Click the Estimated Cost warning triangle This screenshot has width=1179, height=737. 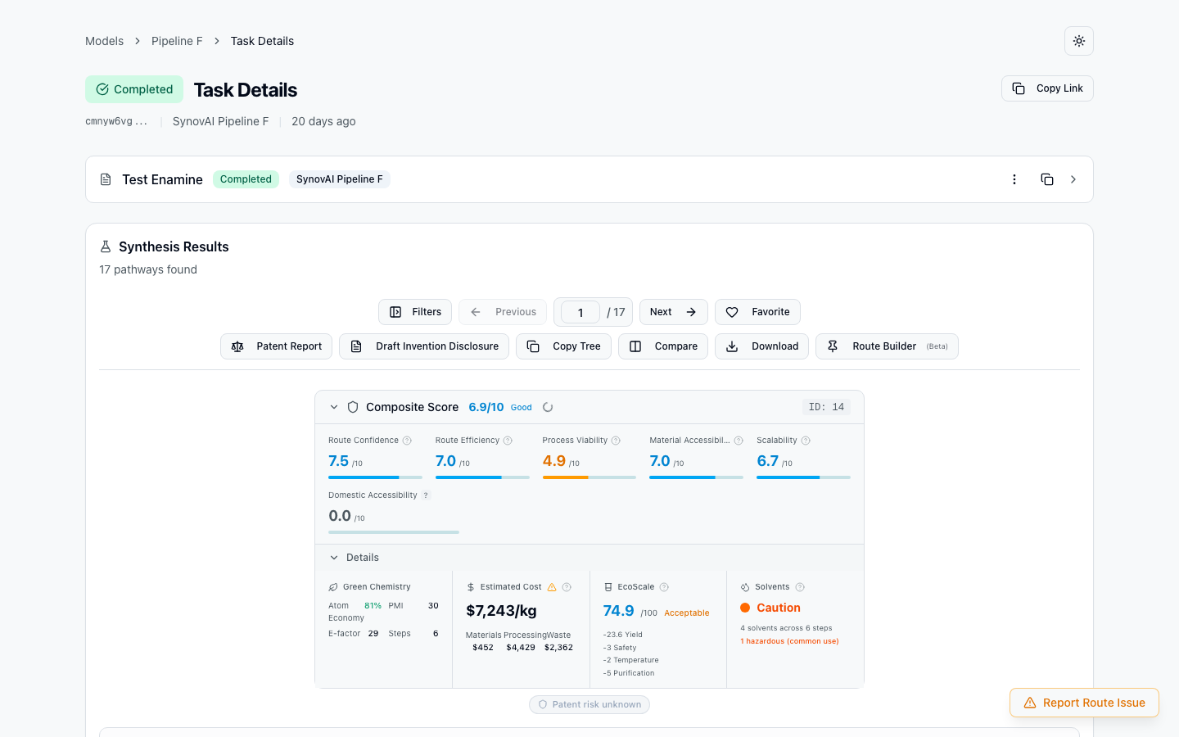552,587
